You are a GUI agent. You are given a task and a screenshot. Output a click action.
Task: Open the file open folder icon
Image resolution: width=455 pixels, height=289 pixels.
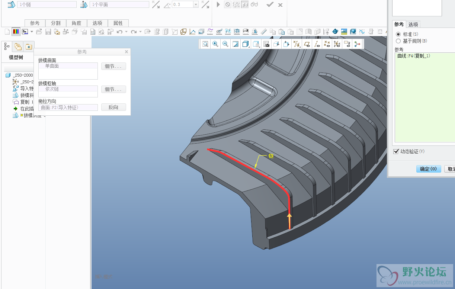click(39, 32)
